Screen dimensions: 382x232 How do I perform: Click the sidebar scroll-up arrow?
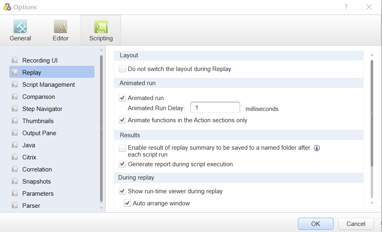(101, 50)
